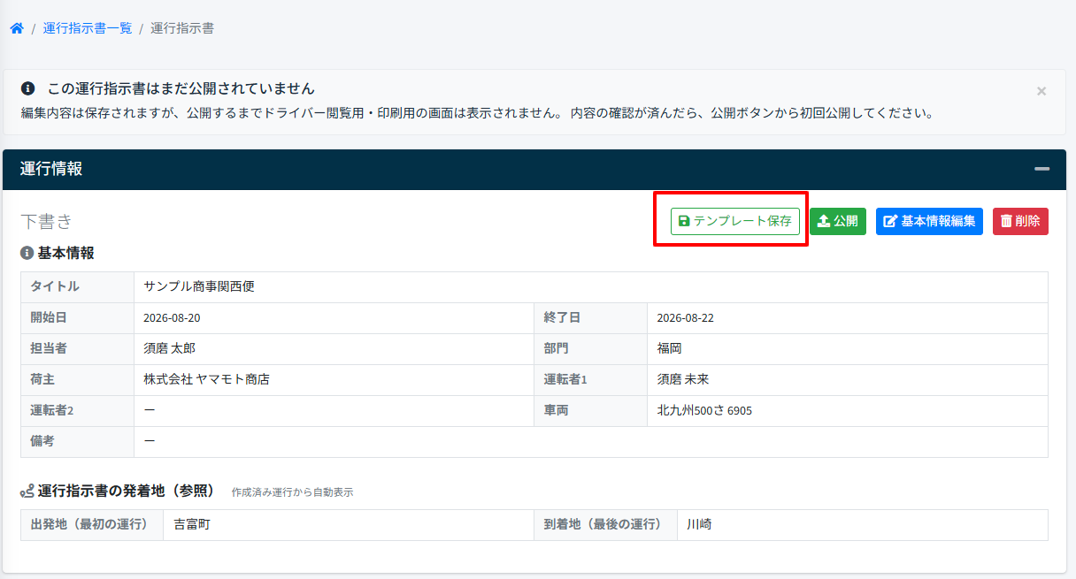Image resolution: width=1076 pixels, height=579 pixels.
Task: Select the 担当者 value 須磨 太郎
Action: (169, 348)
